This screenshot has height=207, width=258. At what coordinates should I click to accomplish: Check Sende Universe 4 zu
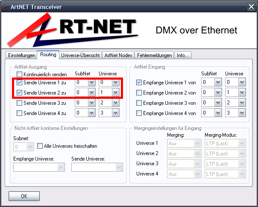click(x=19, y=113)
